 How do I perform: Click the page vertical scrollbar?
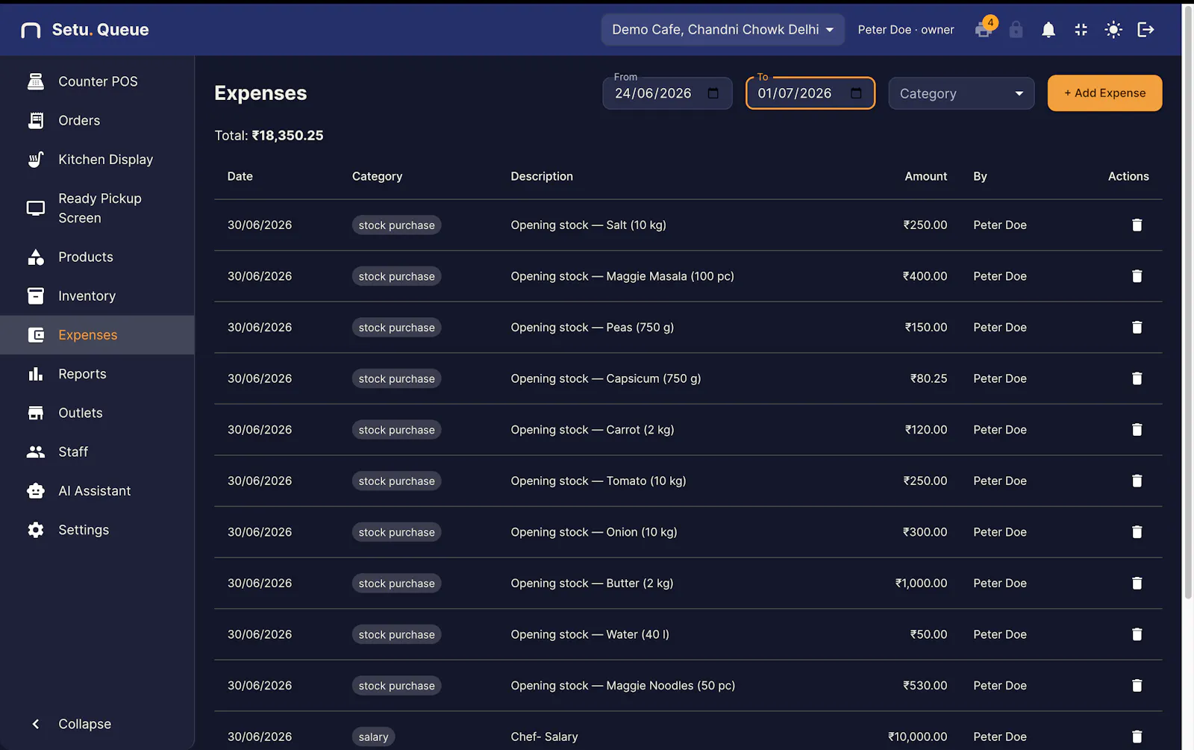coord(1188,302)
